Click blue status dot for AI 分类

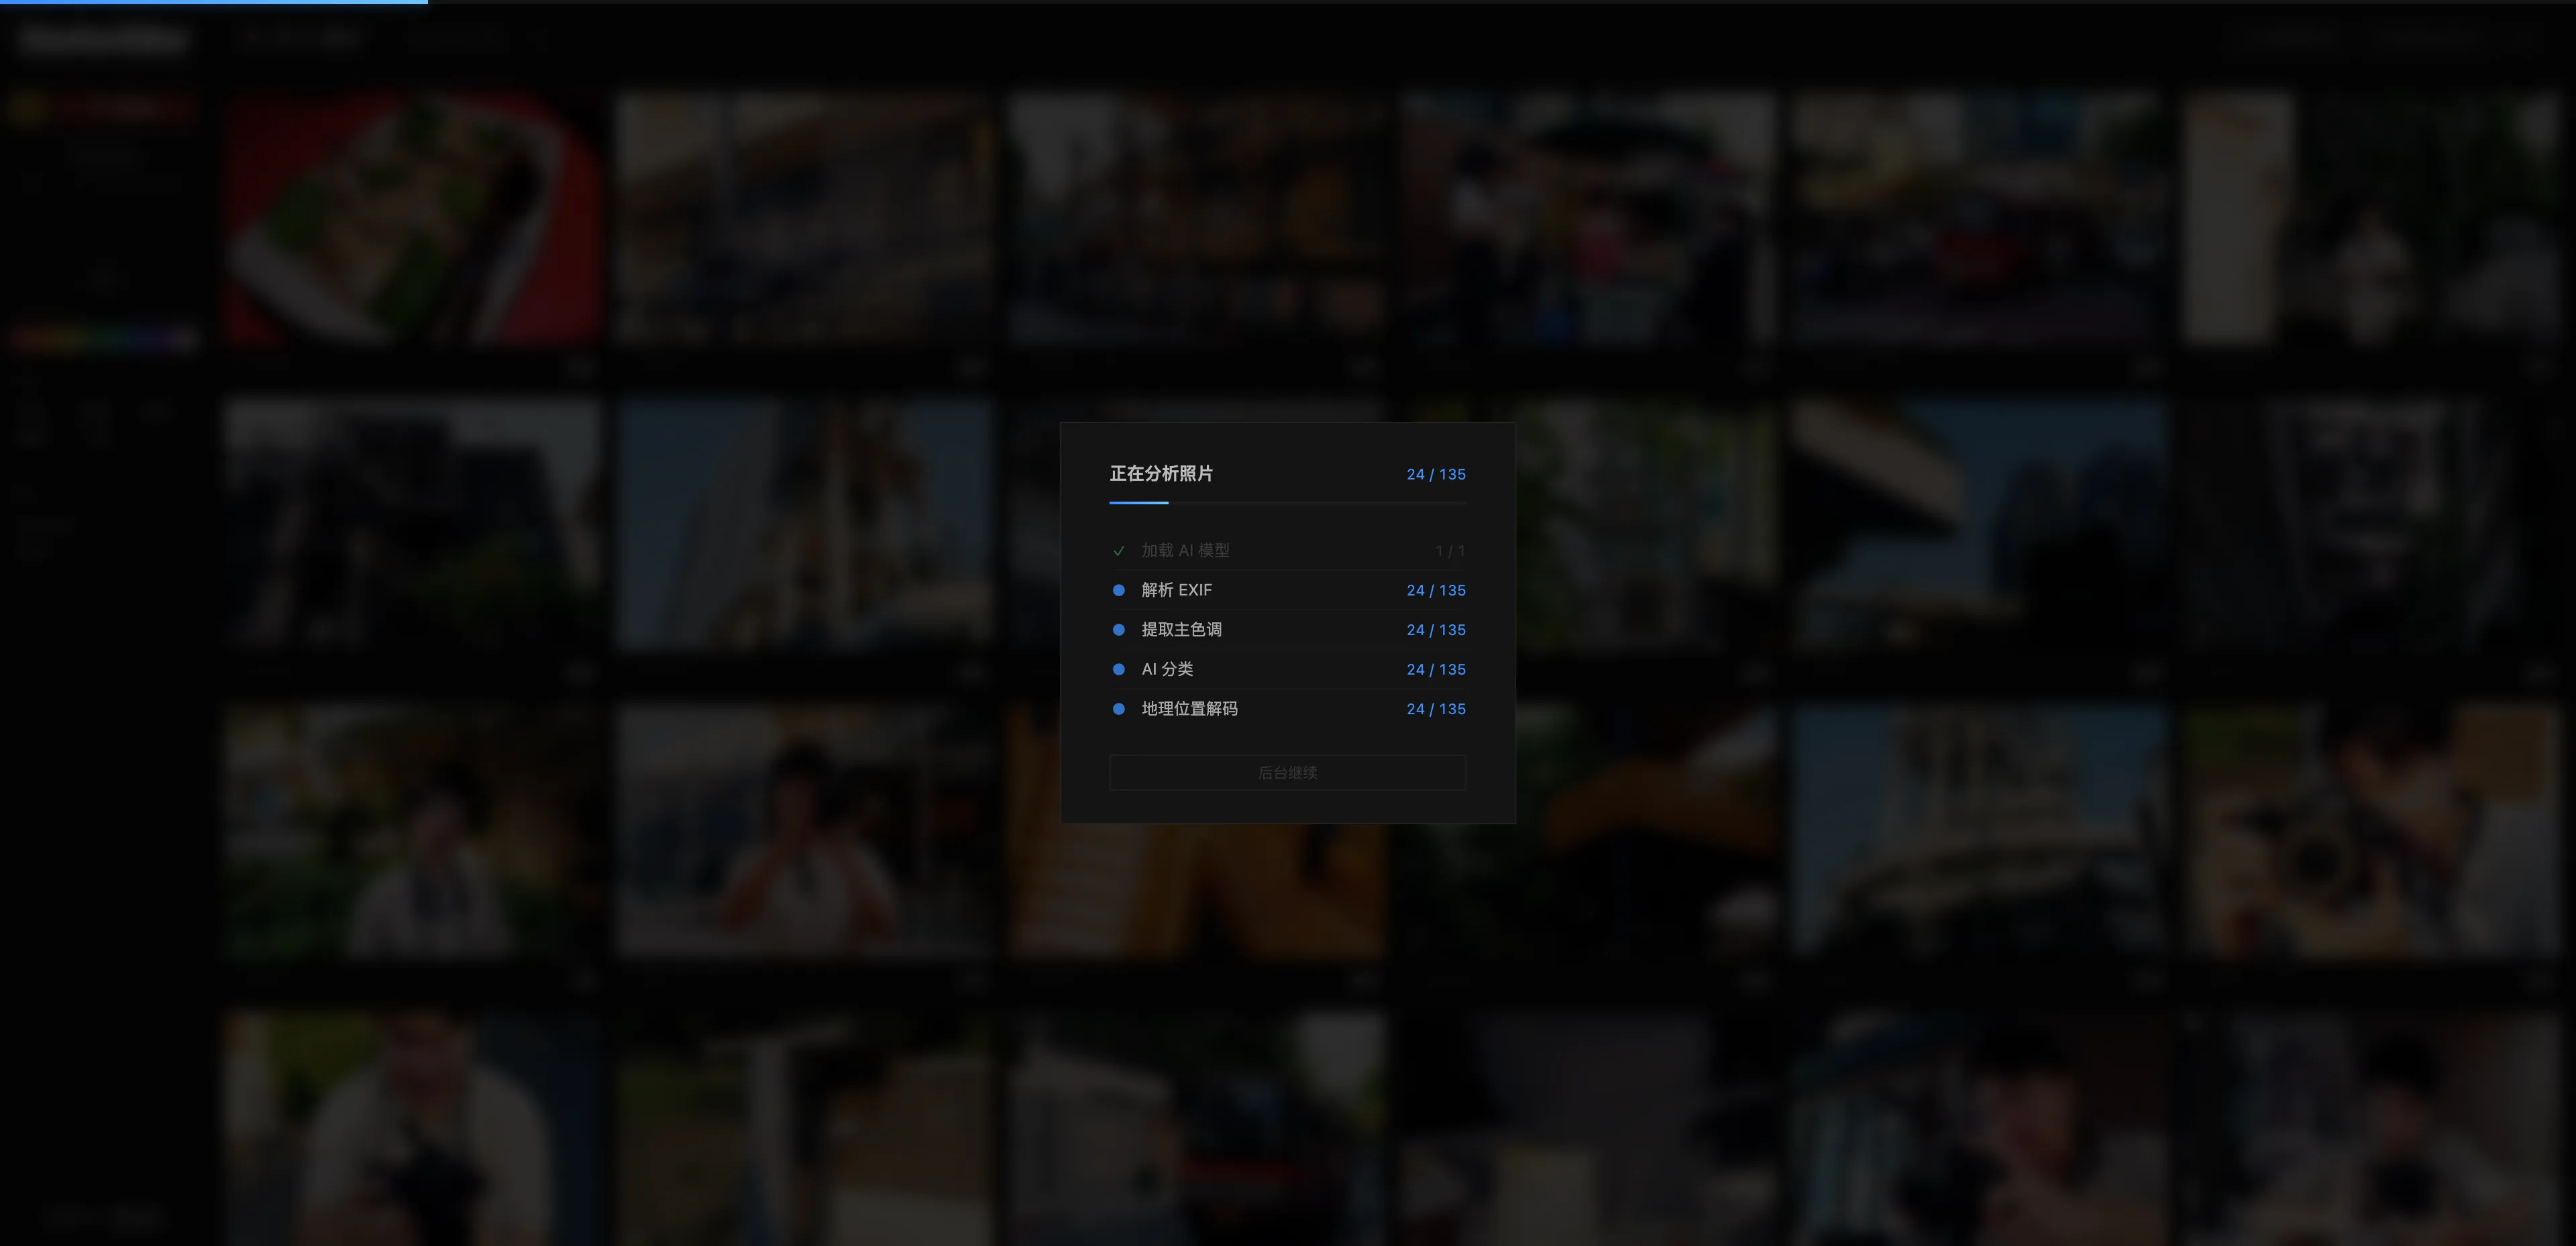click(x=1118, y=669)
